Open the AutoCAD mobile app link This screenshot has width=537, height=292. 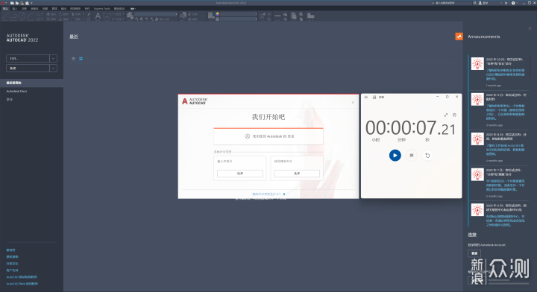22,277
